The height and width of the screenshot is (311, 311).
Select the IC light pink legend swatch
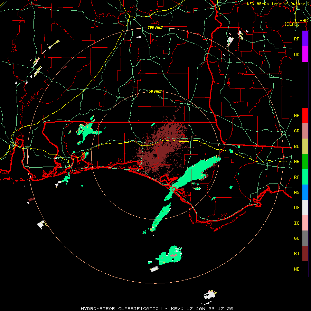[x=305, y=223]
